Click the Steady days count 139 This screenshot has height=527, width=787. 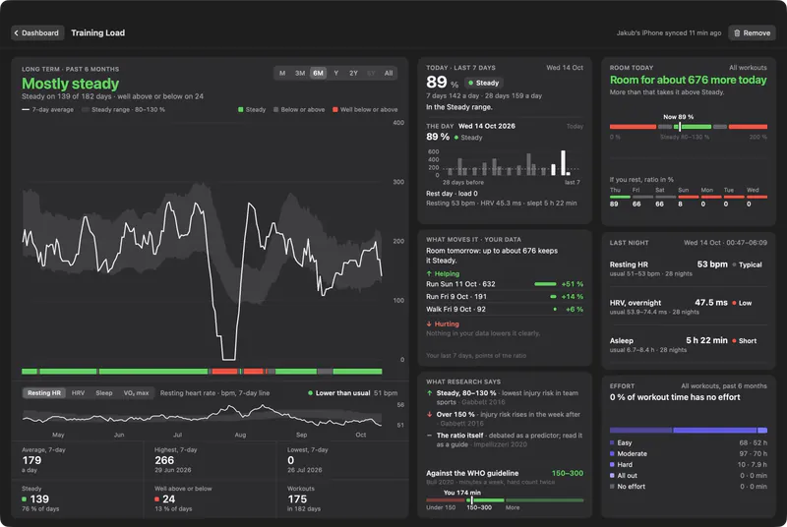pos(39,499)
